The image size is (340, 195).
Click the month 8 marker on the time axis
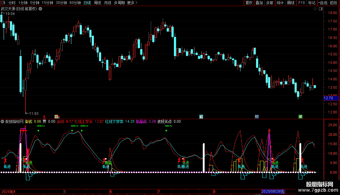point(214,191)
